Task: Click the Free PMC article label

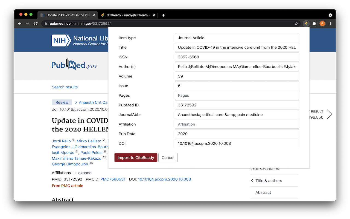Action: (x=68, y=186)
